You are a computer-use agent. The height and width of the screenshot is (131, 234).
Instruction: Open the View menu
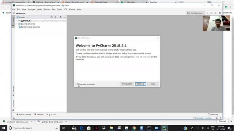[24, 9]
